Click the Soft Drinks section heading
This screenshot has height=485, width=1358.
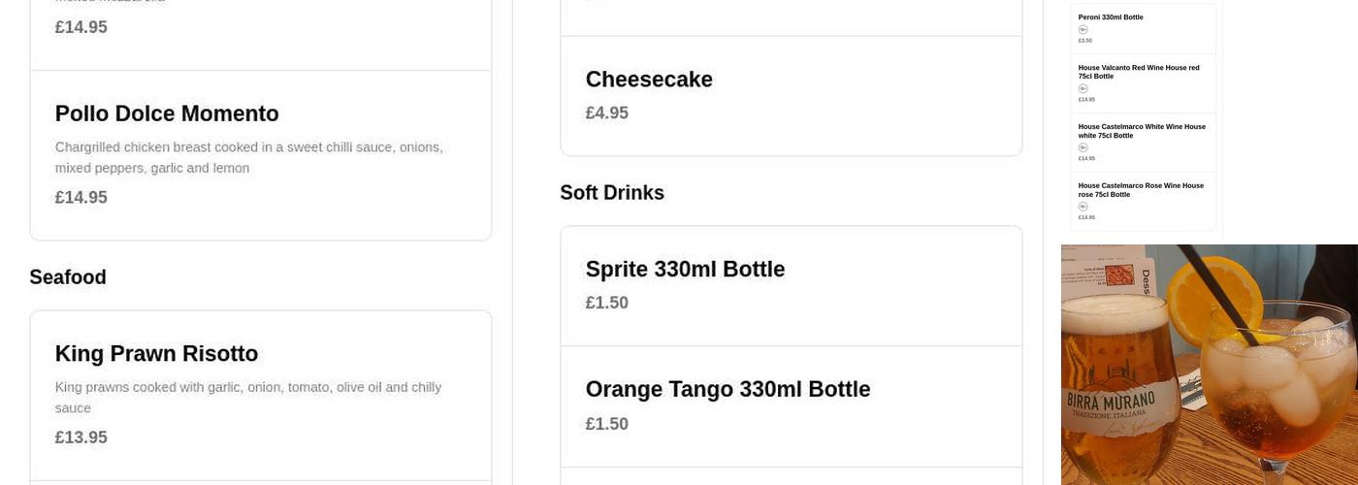pyautogui.click(x=612, y=193)
